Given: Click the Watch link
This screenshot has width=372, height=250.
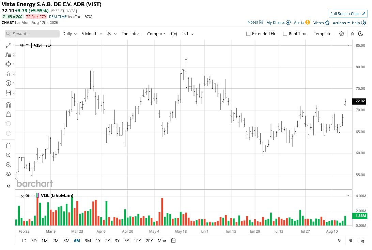Looking at the screenshot, I should (319, 23).
